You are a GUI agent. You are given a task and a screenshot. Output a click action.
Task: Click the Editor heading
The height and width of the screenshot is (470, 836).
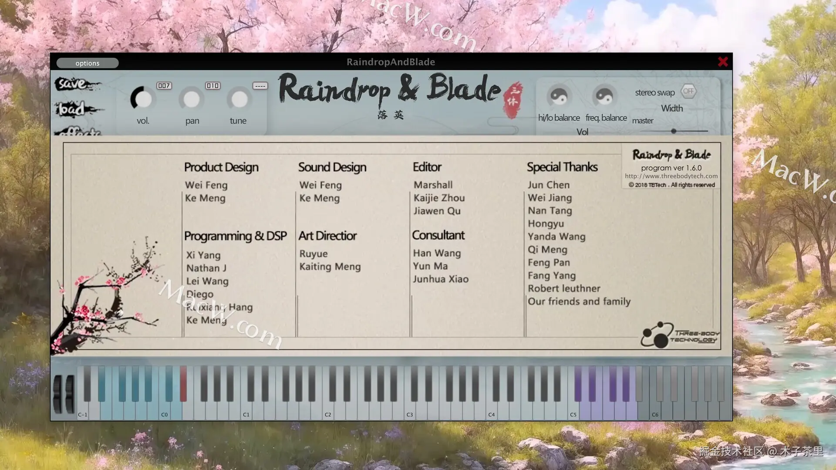coord(427,167)
